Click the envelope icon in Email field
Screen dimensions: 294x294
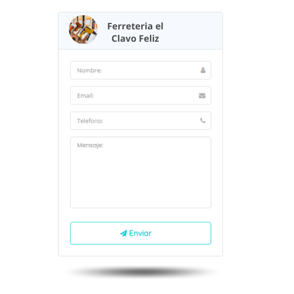click(x=202, y=95)
